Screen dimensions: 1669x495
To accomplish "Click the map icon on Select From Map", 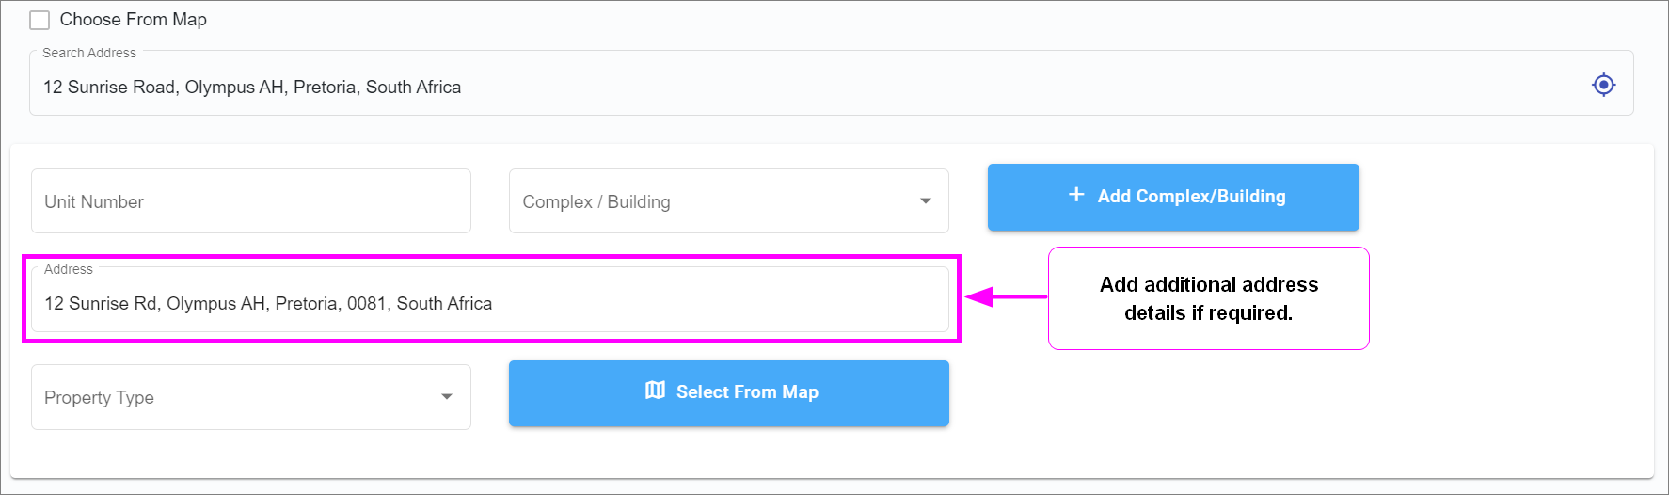I will (x=655, y=391).
